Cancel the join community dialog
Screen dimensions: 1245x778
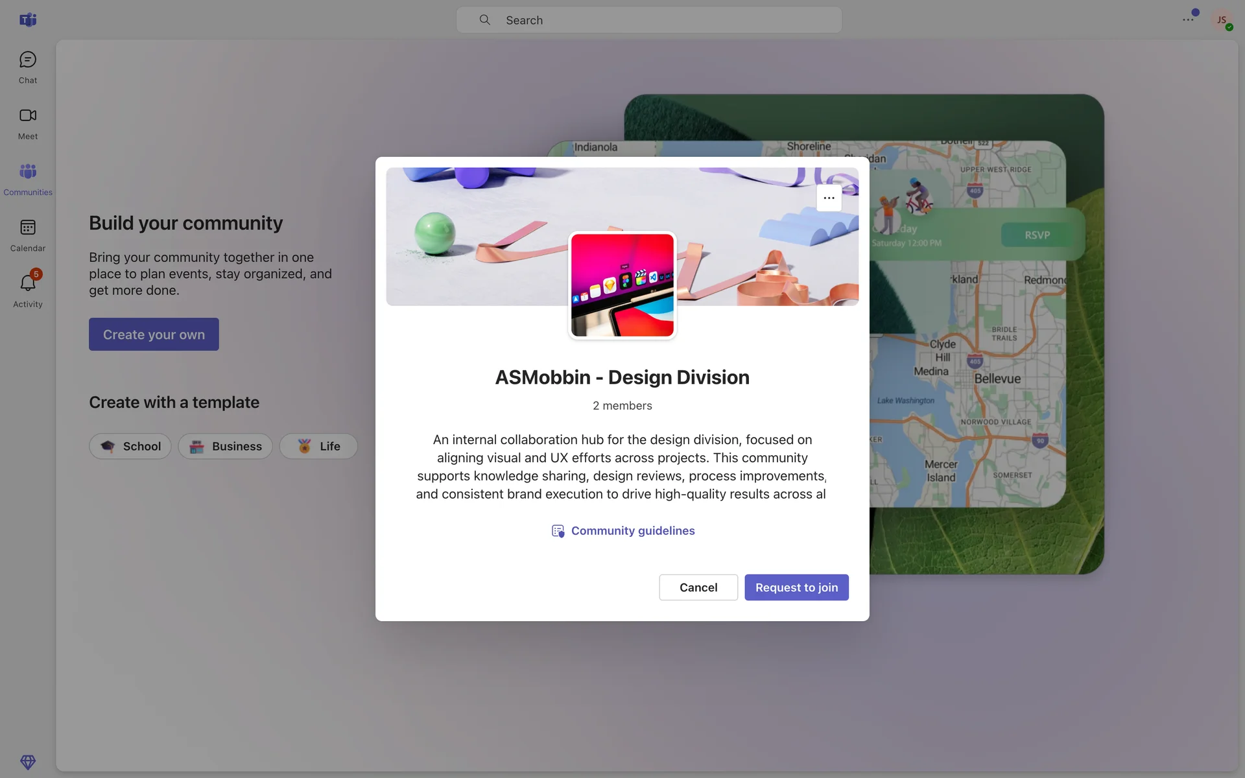tap(698, 587)
